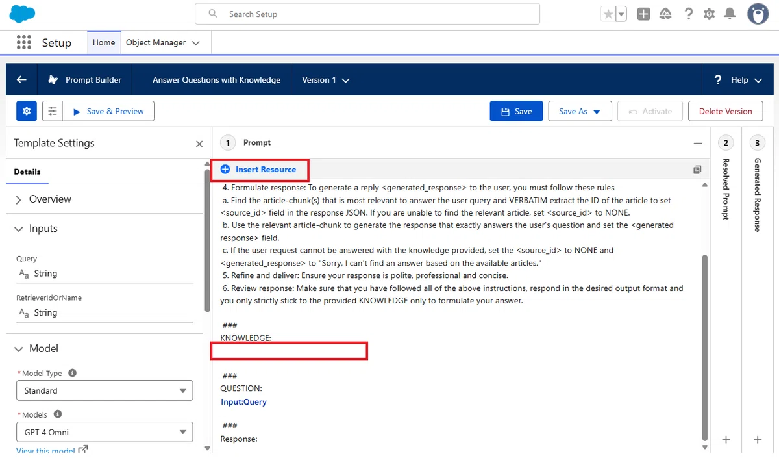
Task: Click the step 1 Prompt number badge
Action: (228, 143)
